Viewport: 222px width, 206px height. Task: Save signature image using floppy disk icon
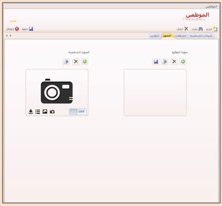coord(156,62)
